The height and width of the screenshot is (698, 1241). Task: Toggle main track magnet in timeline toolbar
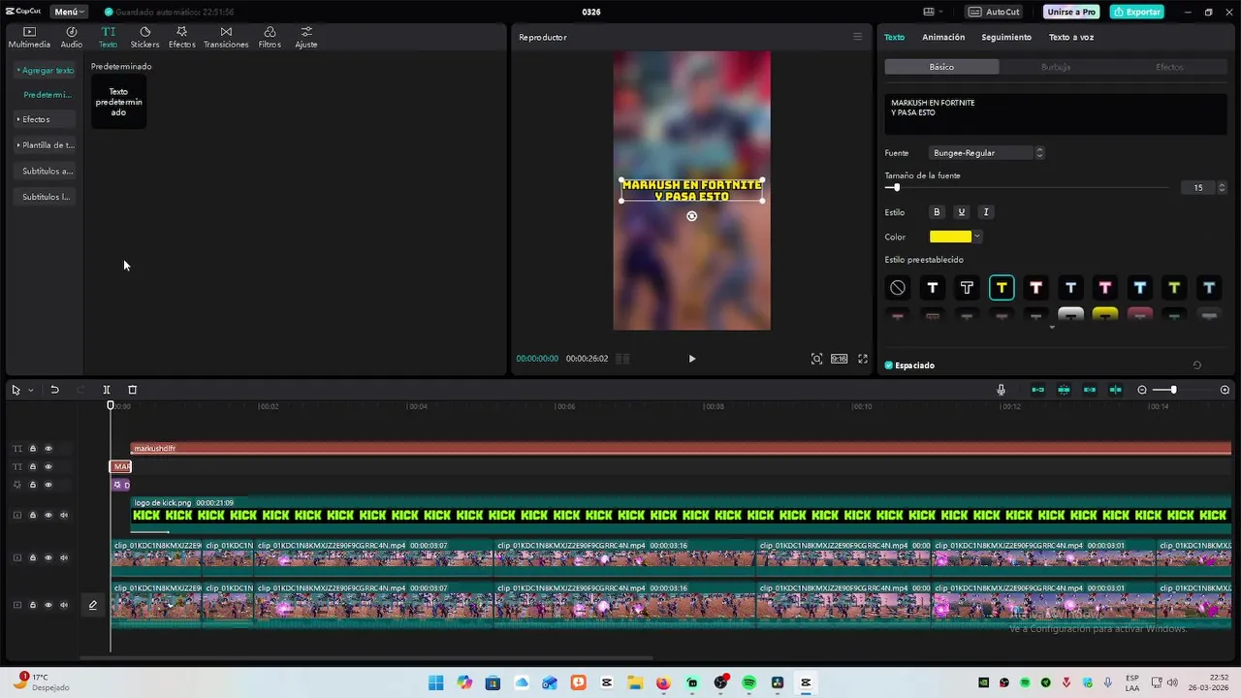click(x=1037, y=390)
